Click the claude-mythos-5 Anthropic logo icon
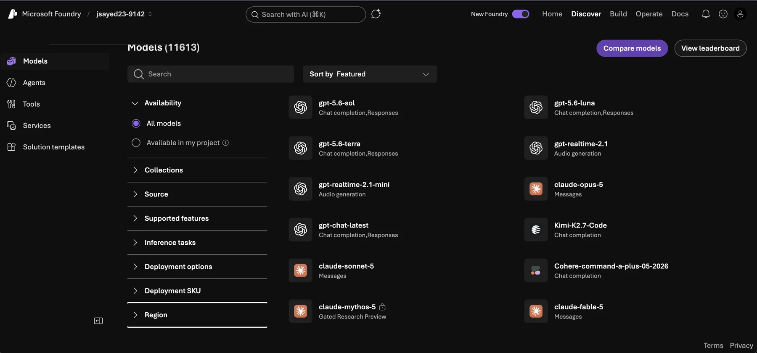Screen dimensions: 757x353 click(300, 311)
